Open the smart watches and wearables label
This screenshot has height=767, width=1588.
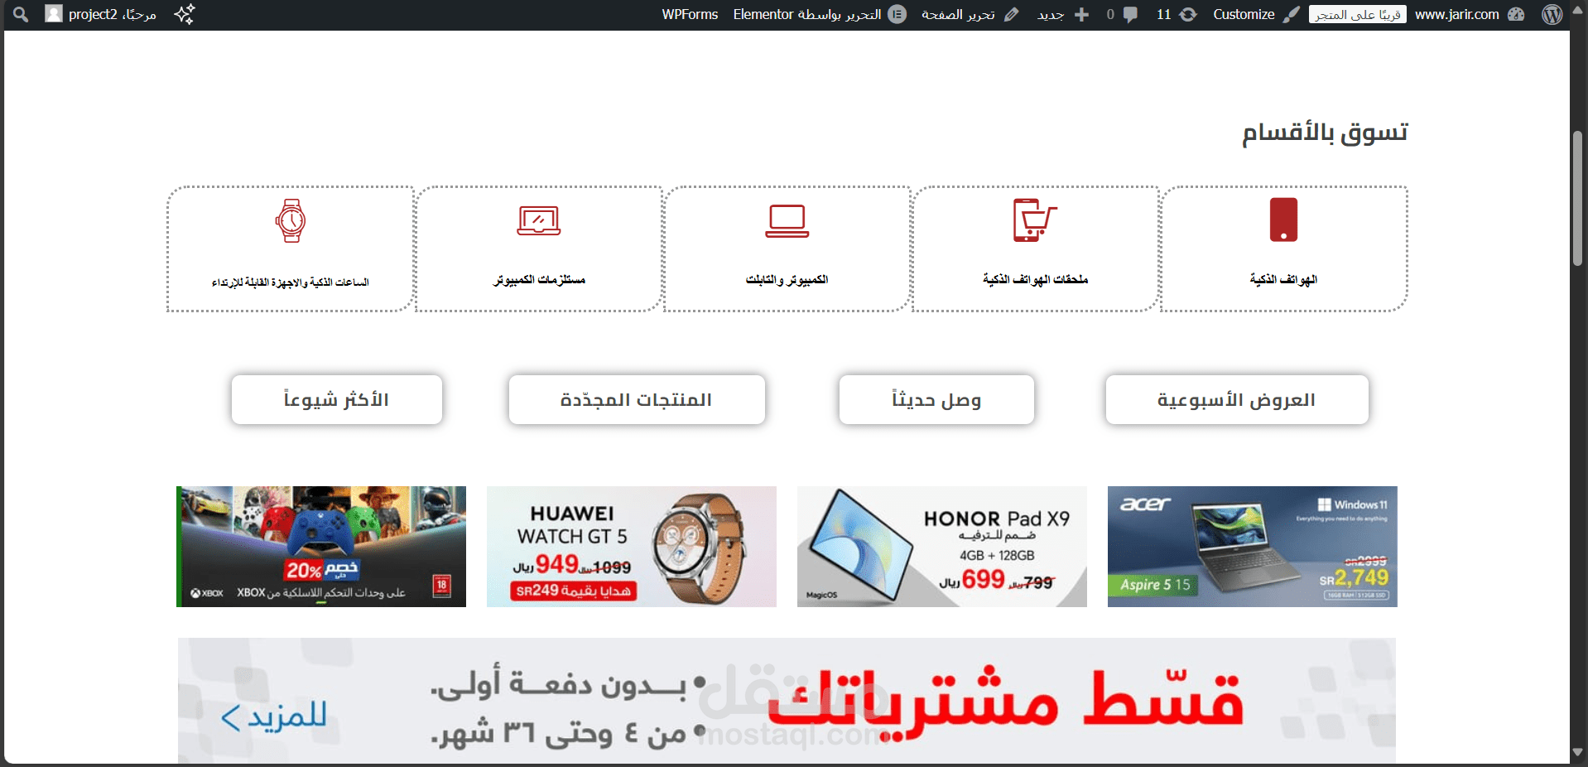(291, 282)
